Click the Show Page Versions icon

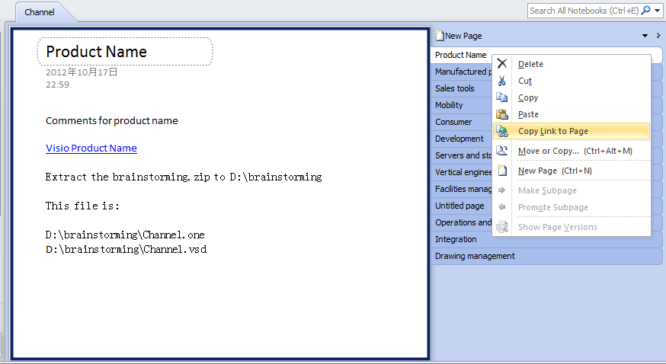(502, 227)
